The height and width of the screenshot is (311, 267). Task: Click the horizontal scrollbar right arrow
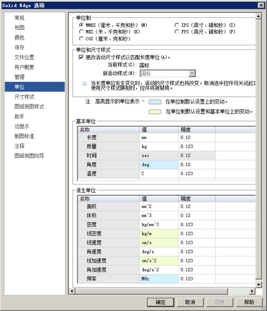pos(252,291)
